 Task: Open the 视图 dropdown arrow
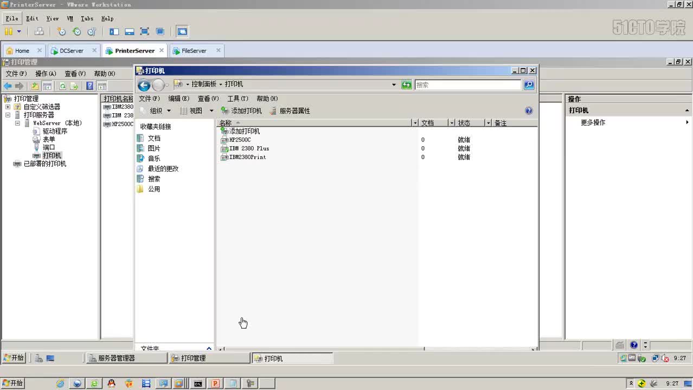pos(211,110)
